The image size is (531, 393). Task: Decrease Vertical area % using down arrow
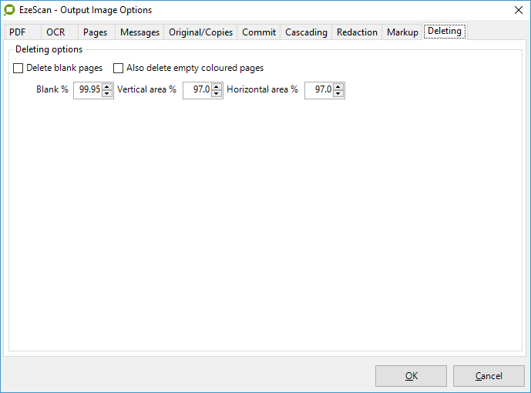217,94
